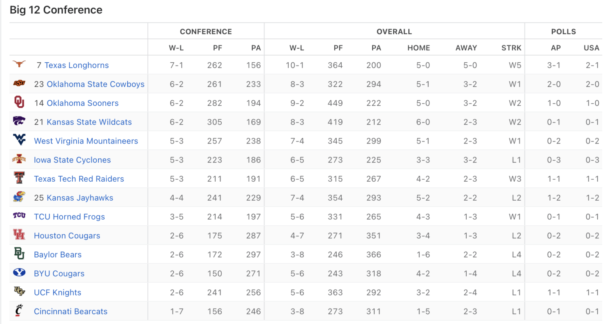The height and width of the screenshot is (324, 609).
Task: Click the HOME column header
Action: click(x=419, y=48)
